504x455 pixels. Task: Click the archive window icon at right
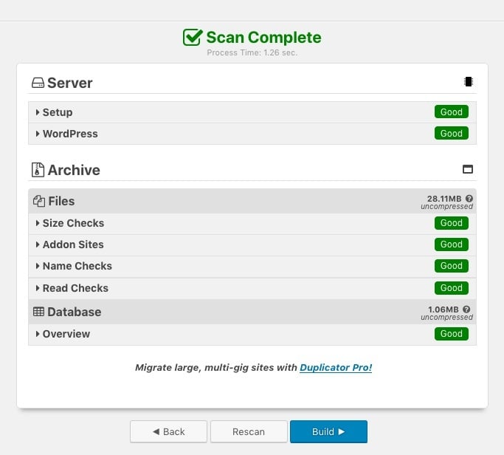tap(467, 169)
